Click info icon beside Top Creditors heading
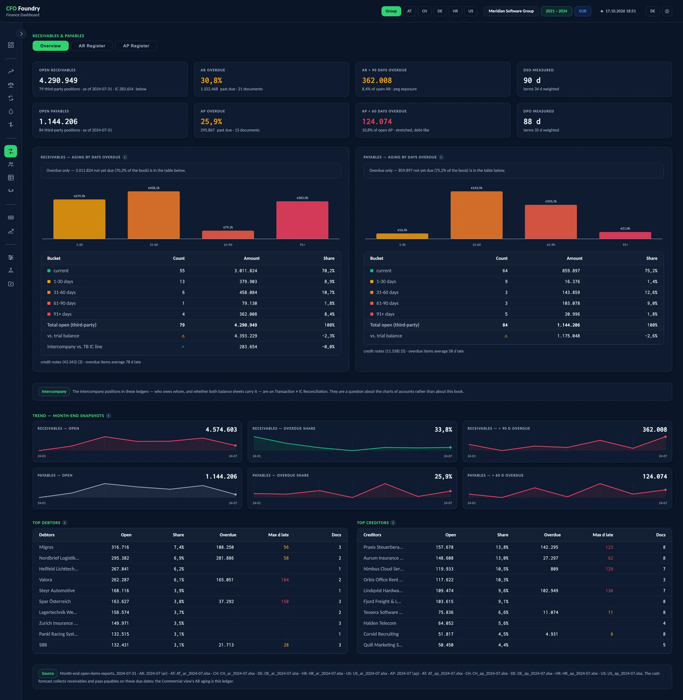This screenshot has width=683, height=700. click(x=393, y=523)
